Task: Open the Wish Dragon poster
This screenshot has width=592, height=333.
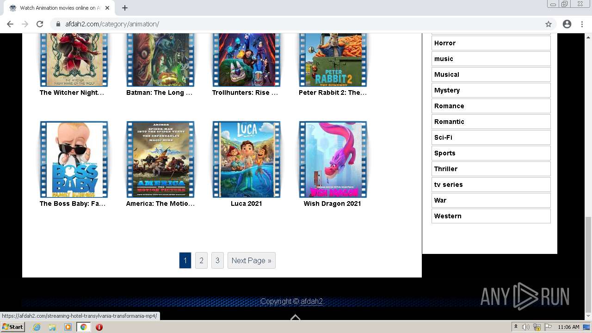Action: pyautogui.click(x=333, y=160)
